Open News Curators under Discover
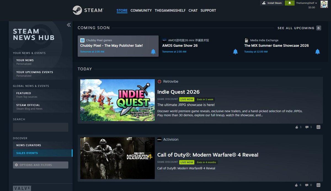Image resolution: width=331 pixels, height=191 pixels. pos(42,145)
